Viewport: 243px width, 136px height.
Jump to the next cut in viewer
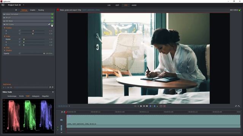pos(147,106)
